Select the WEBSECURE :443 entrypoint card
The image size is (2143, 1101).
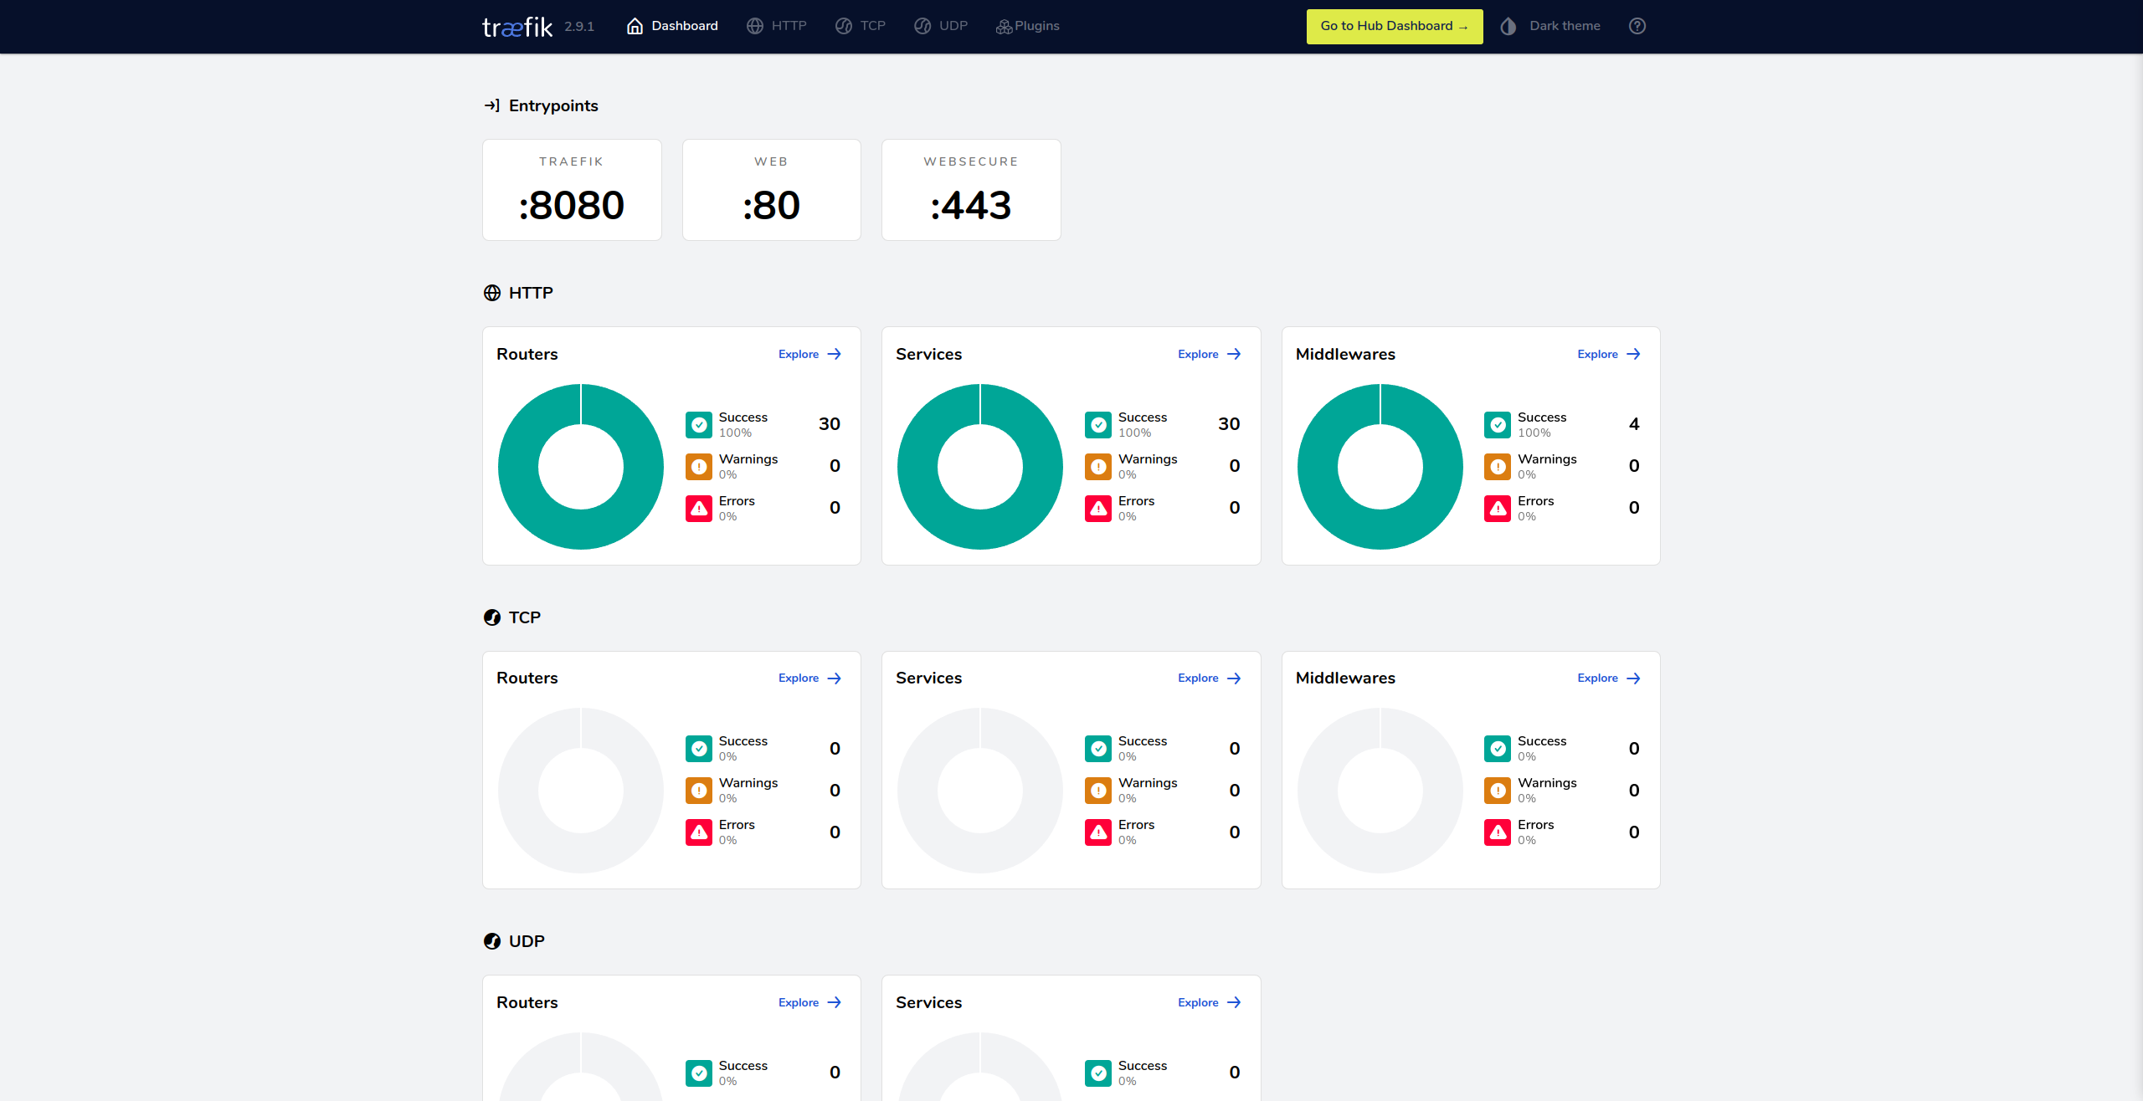(970, 190)
